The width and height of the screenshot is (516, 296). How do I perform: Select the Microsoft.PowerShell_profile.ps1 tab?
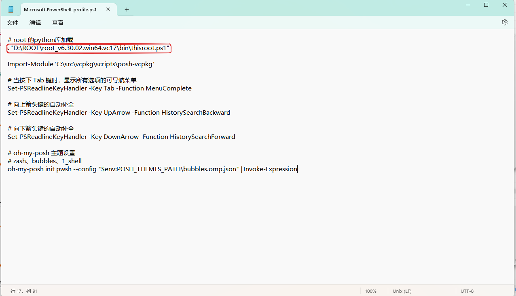point(61,9)
